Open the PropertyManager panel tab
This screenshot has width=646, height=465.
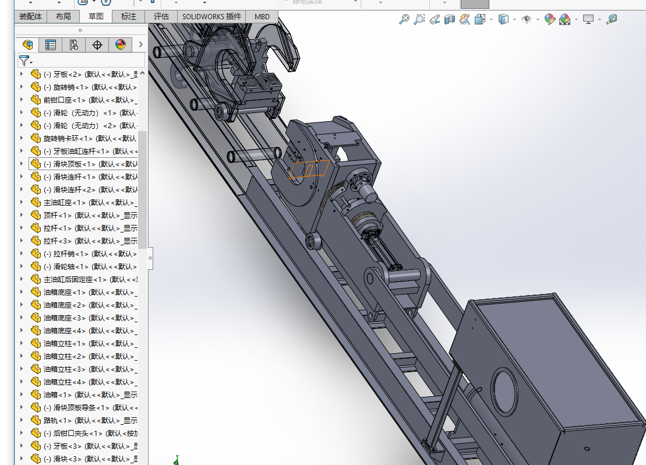pyautogui.click(x=51, y=45)
